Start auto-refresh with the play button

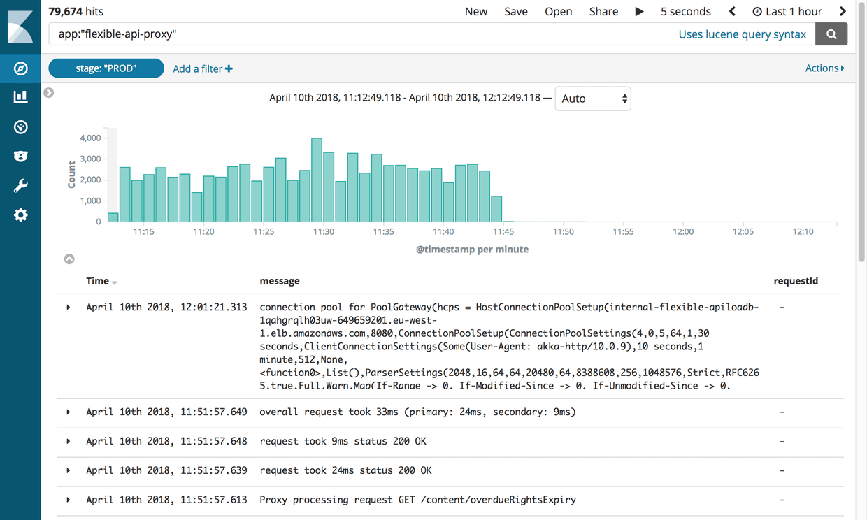[x=639, y=11]
